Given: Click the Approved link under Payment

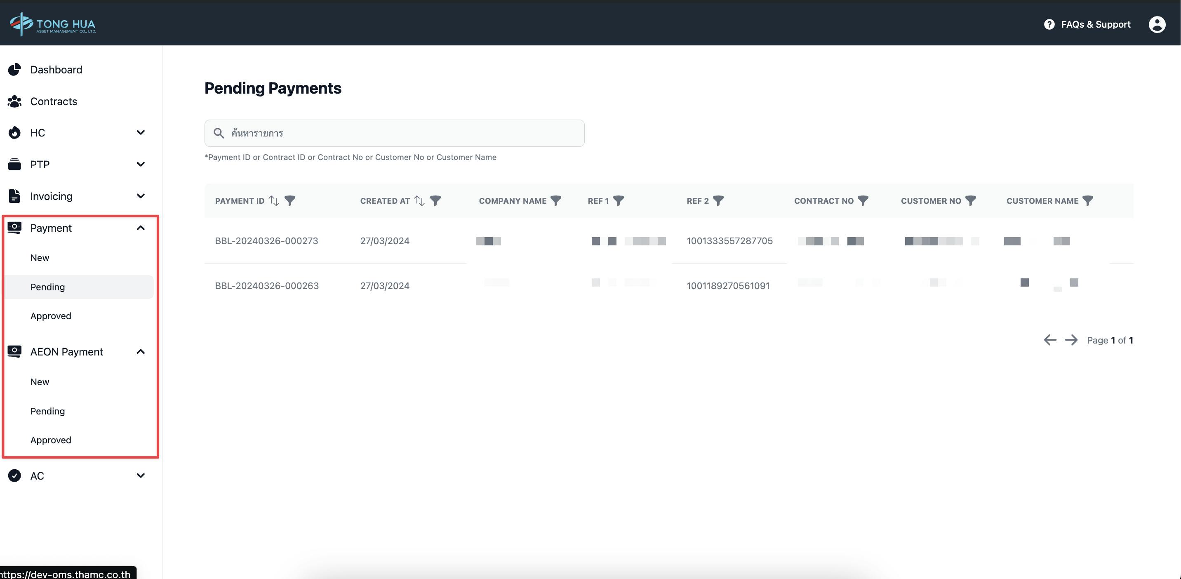Looking at the screenshot, I should (x=50, y=315).
